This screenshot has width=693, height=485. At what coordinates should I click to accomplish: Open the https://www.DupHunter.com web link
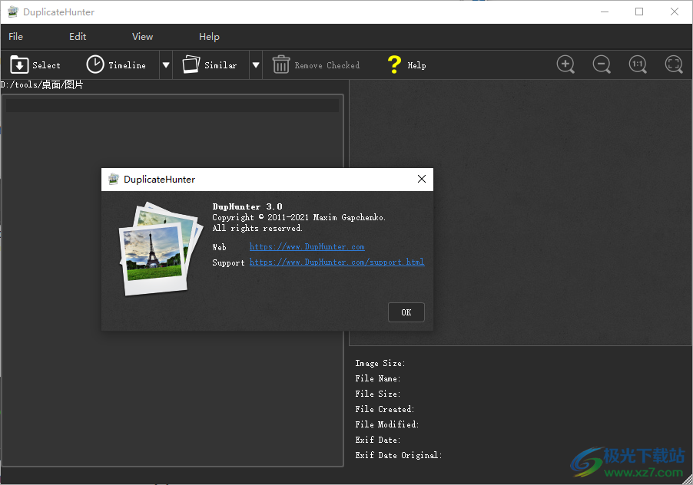click(307, 246)
